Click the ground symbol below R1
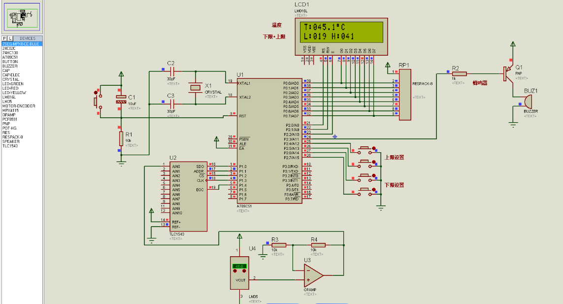Screen dimensions: 563x304 (121, 164)
